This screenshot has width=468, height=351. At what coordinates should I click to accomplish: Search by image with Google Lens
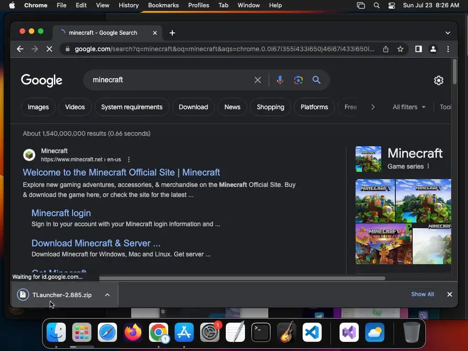[x=298, y=80]
